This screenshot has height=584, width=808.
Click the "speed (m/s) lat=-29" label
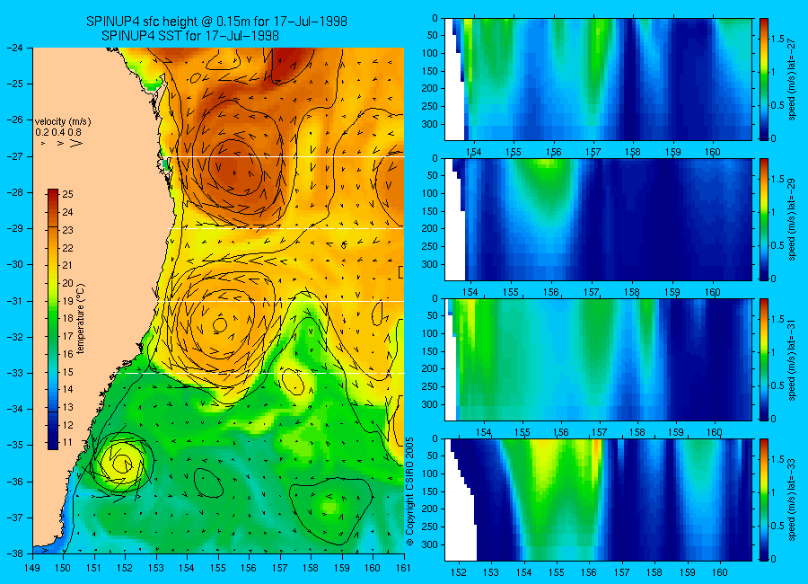coord(793,220)
